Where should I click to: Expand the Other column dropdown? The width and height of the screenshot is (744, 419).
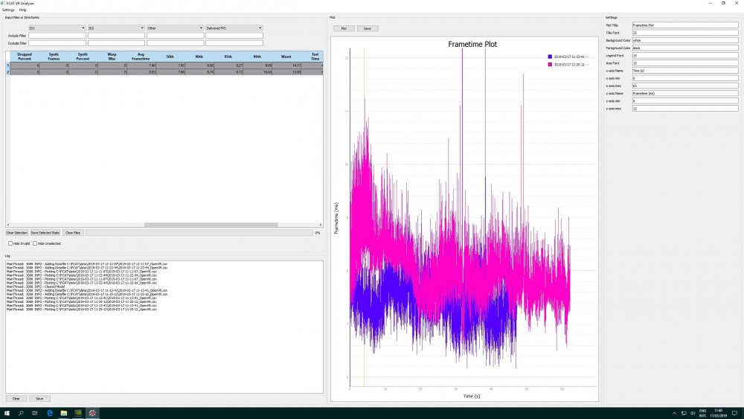pyautogui.click(x=175, y=28)
